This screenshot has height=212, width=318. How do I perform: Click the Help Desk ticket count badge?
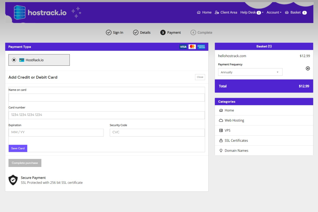(x=259, y=13)
